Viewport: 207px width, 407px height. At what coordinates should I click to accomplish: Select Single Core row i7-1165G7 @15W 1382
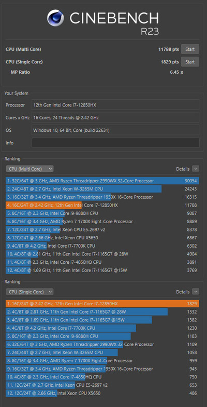coord(102,320)
